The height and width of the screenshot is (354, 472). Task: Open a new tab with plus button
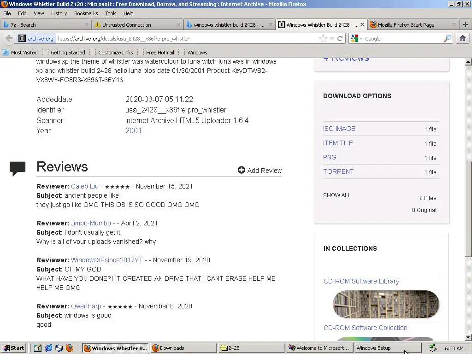click(x=466, y=24)
